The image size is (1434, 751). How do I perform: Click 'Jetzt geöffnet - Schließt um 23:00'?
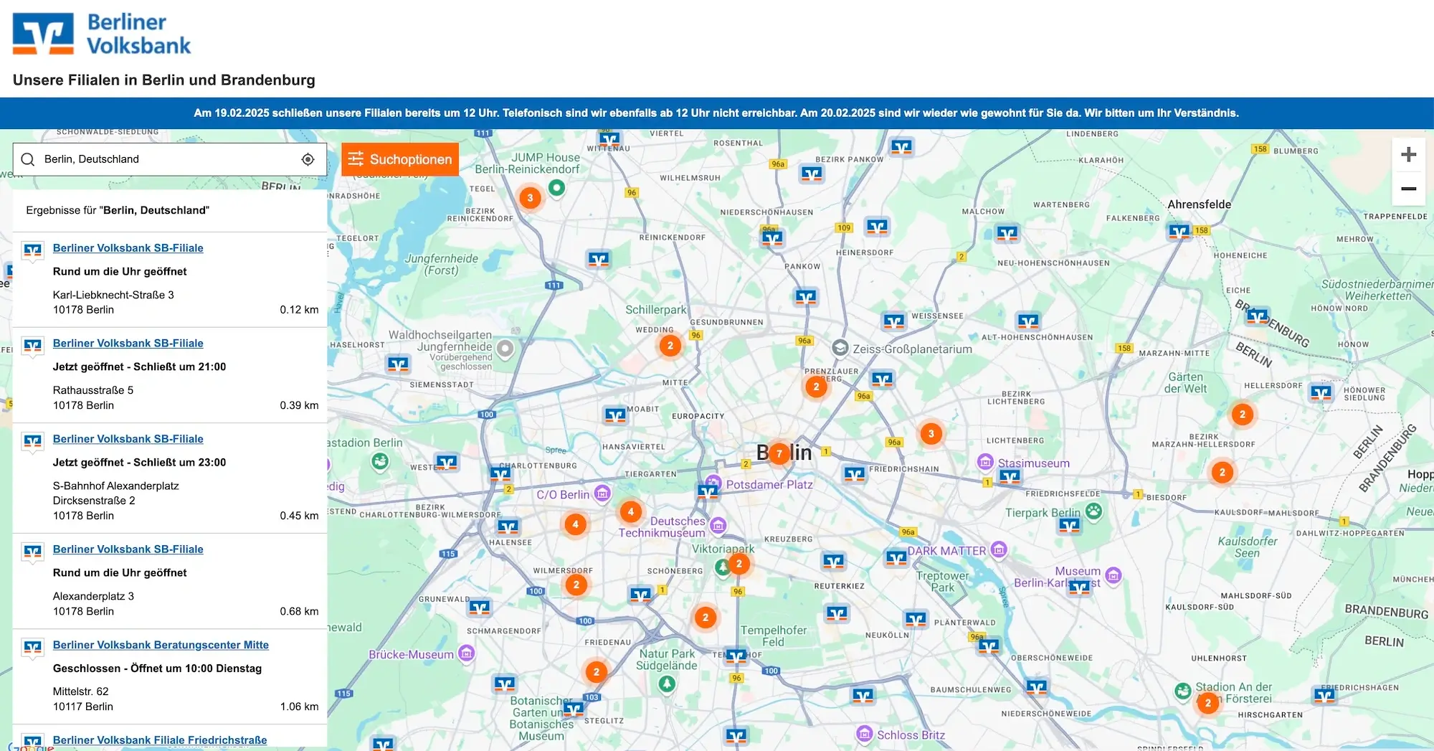(139, 462)
